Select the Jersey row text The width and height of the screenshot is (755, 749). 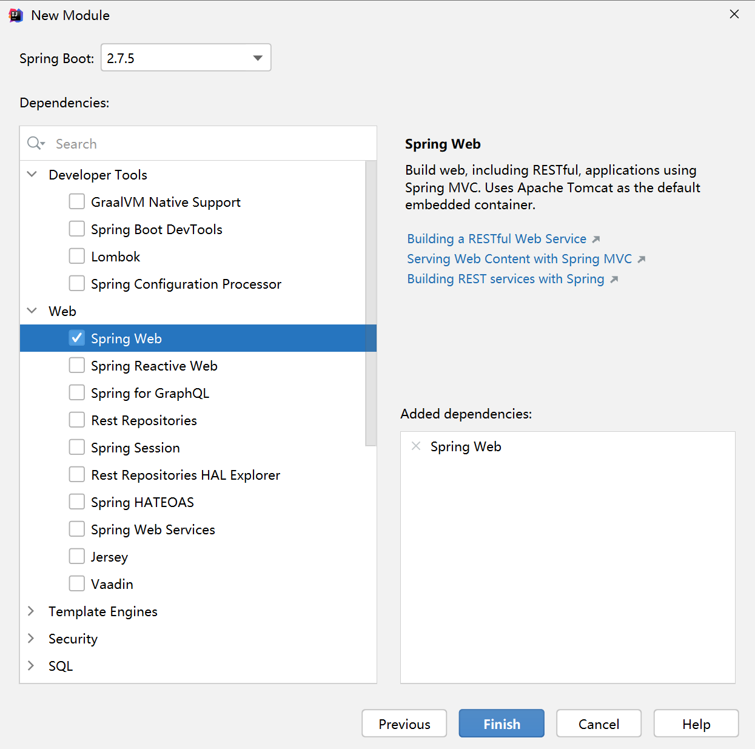(x=109, y=557)
